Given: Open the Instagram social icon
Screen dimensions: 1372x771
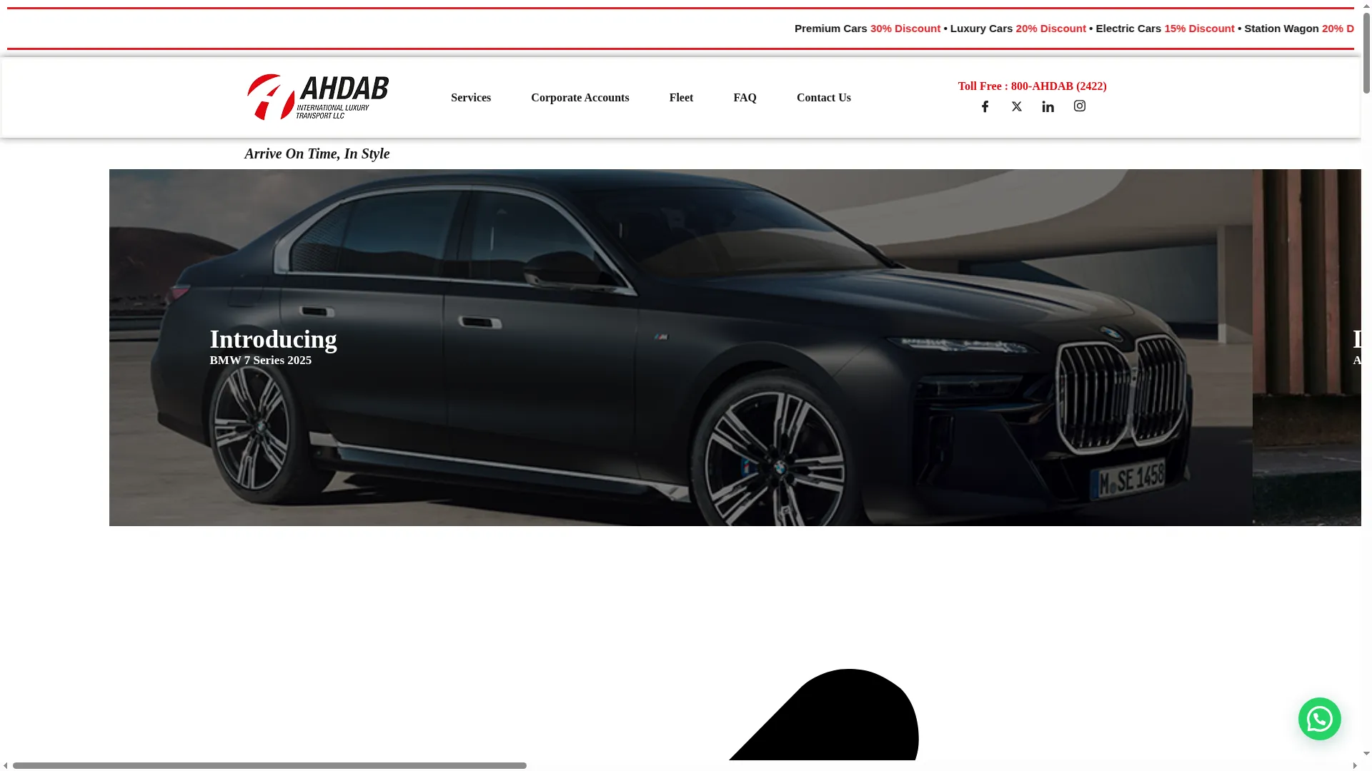Looking at the screenshot, I should click(x=1079, y=106).
